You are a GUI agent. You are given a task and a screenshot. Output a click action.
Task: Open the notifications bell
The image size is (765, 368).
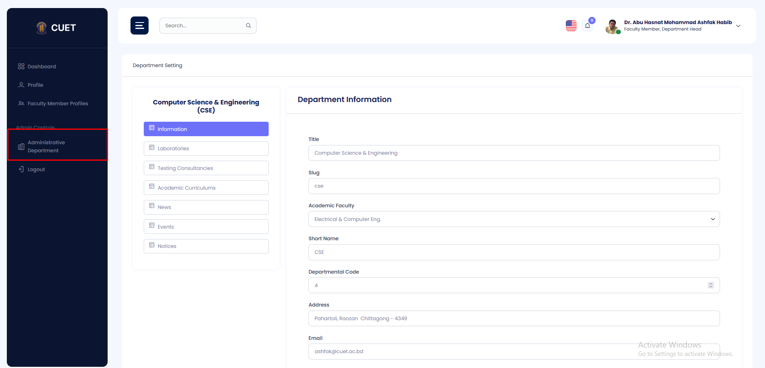(x=588, y=26)
